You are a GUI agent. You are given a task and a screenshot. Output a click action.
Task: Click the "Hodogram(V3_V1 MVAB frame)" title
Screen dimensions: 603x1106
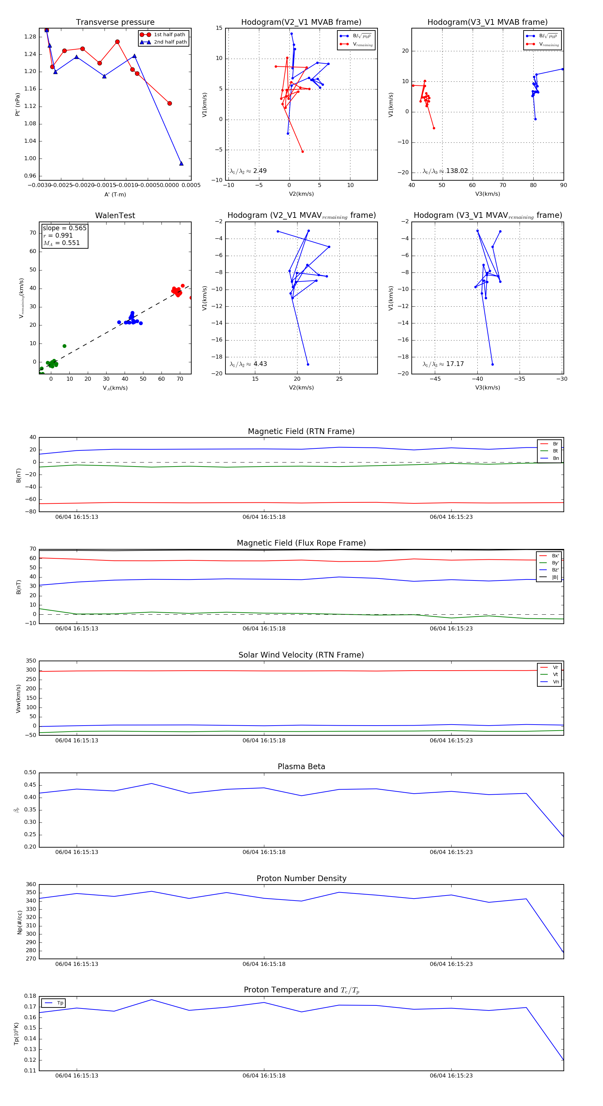point(487,22)
